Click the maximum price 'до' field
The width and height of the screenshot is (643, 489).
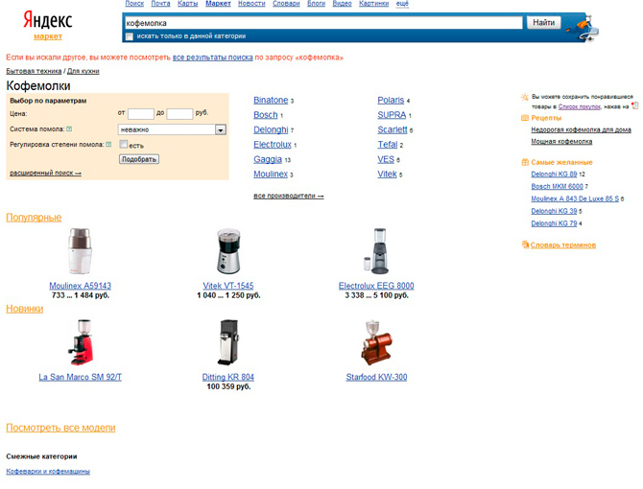(x=179, y=113)
